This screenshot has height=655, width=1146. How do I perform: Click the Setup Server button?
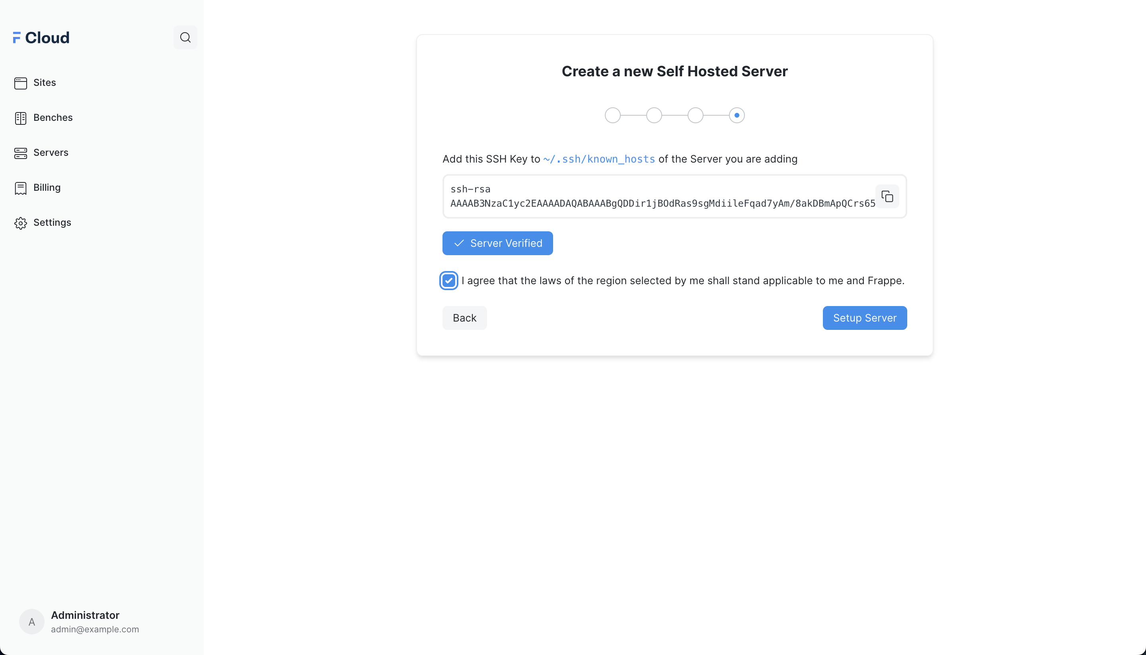click(x=865, y=318)
